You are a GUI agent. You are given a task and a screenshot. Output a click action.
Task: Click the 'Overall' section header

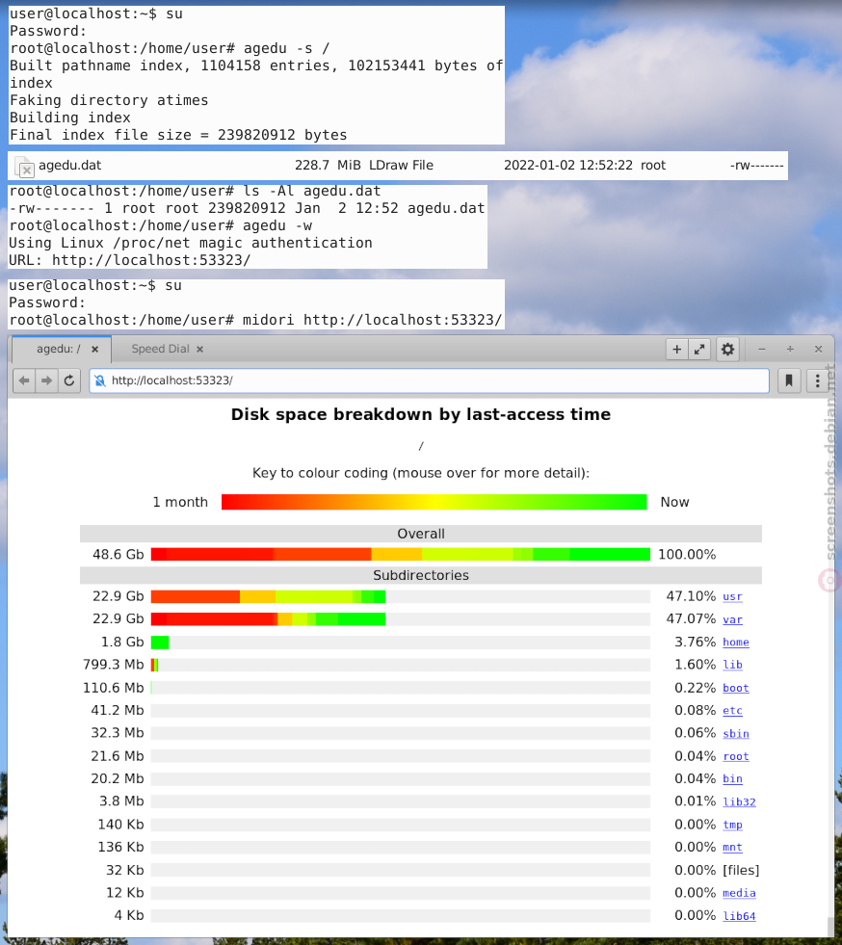[x=421, y=534]
